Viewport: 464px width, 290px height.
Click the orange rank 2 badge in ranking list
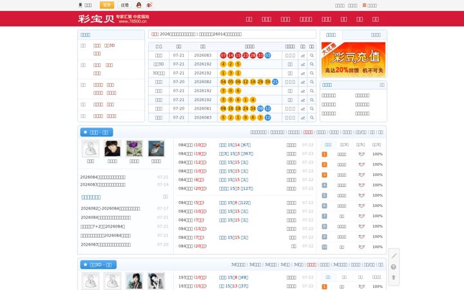324,164
